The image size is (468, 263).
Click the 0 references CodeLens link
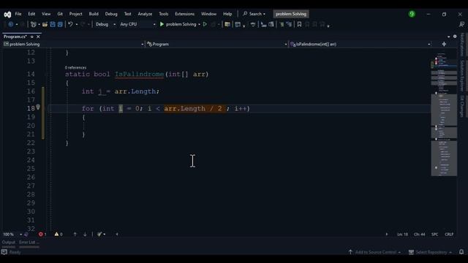coord(75,68)
